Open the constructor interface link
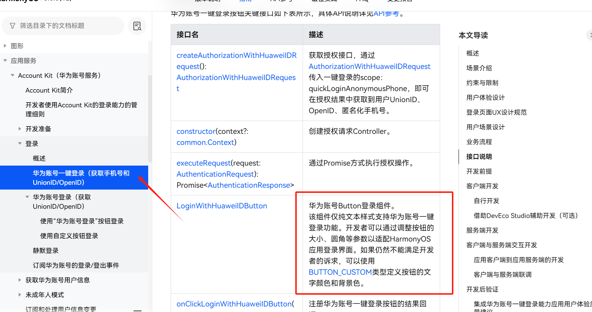The width and height of the screenshot is (592, 312). tap(196, 131)
